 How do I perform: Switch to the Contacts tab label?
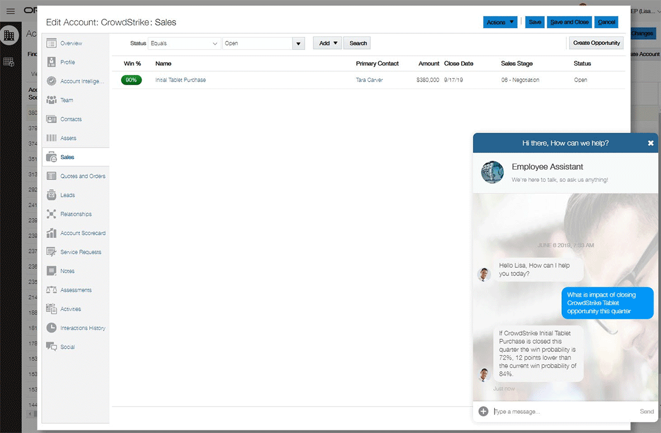(71, 119)
